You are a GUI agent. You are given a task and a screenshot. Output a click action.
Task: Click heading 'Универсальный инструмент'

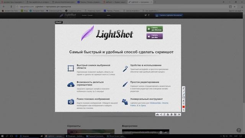coord(146,99)
